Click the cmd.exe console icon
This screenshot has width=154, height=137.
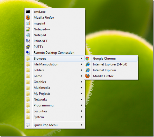(x=28, y=12)
